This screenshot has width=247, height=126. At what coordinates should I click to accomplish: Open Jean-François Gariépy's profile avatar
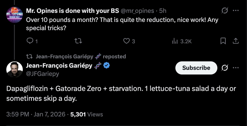click(14, 69)
